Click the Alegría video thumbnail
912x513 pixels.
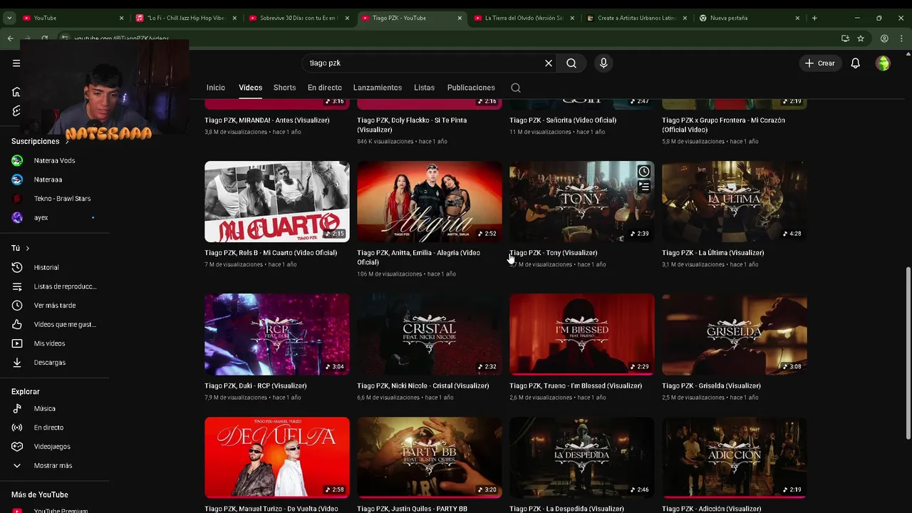coord(430,202)
